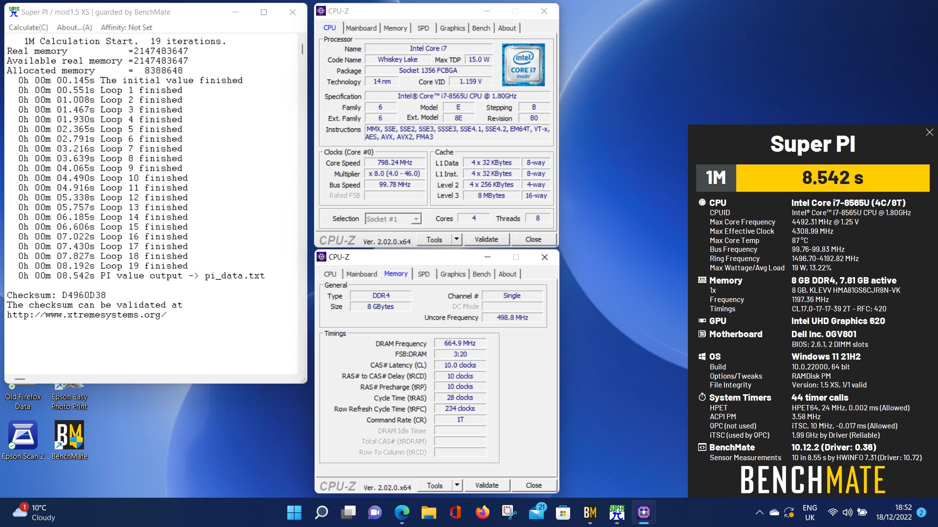Click Core Speed value 798.24 MHz
The image size is (938, 527).
[395, 163]
